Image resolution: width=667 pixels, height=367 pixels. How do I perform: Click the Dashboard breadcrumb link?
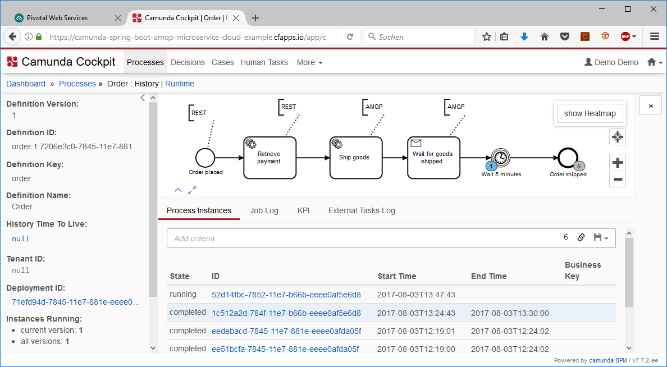click(26, 84)
